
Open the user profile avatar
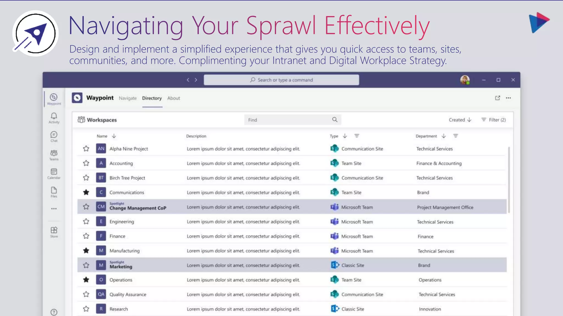pyautogui.click(x=465, y=80)
